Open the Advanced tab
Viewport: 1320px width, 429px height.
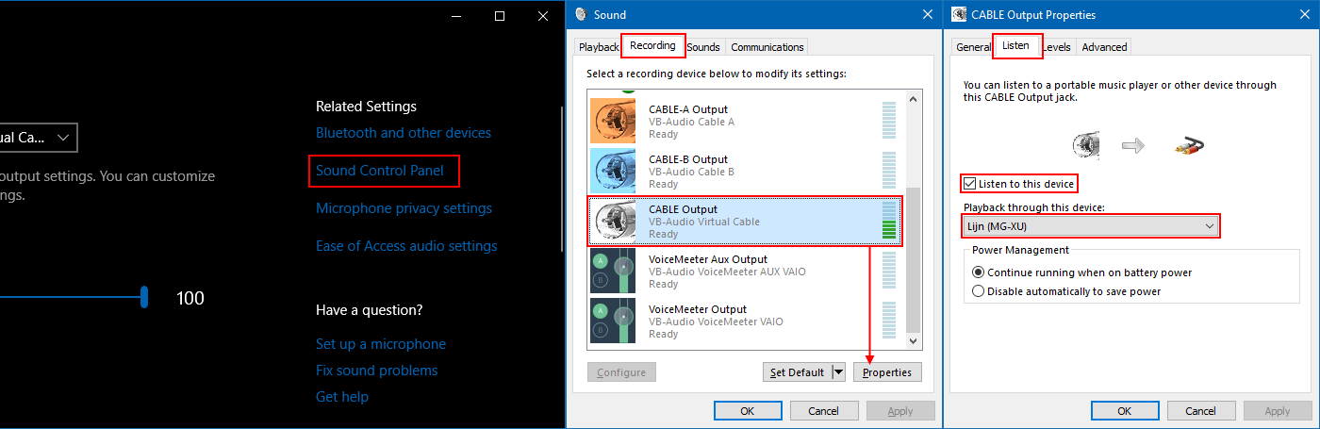pyautogui.click(x=1104, y=47)
